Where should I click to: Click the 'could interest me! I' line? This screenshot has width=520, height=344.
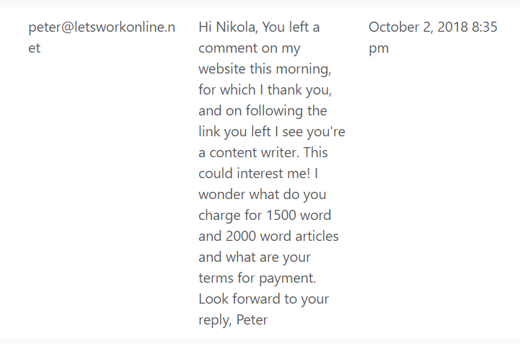[258, 174]
